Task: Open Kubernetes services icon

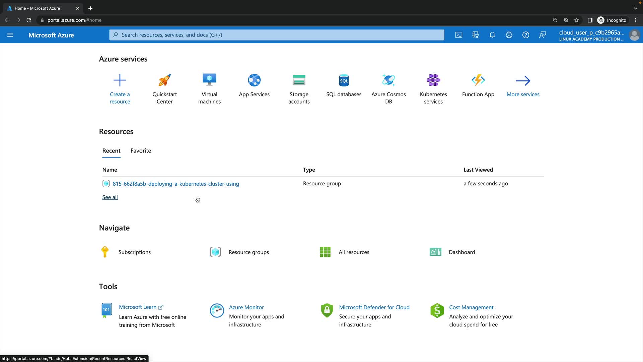Action: pyautogui.click(x=433, y=80)
